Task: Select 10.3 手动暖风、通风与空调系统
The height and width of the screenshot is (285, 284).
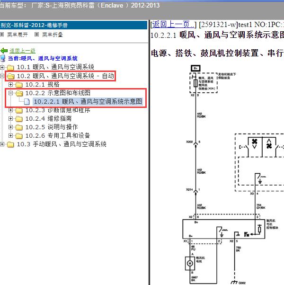Action: (62, 144)
